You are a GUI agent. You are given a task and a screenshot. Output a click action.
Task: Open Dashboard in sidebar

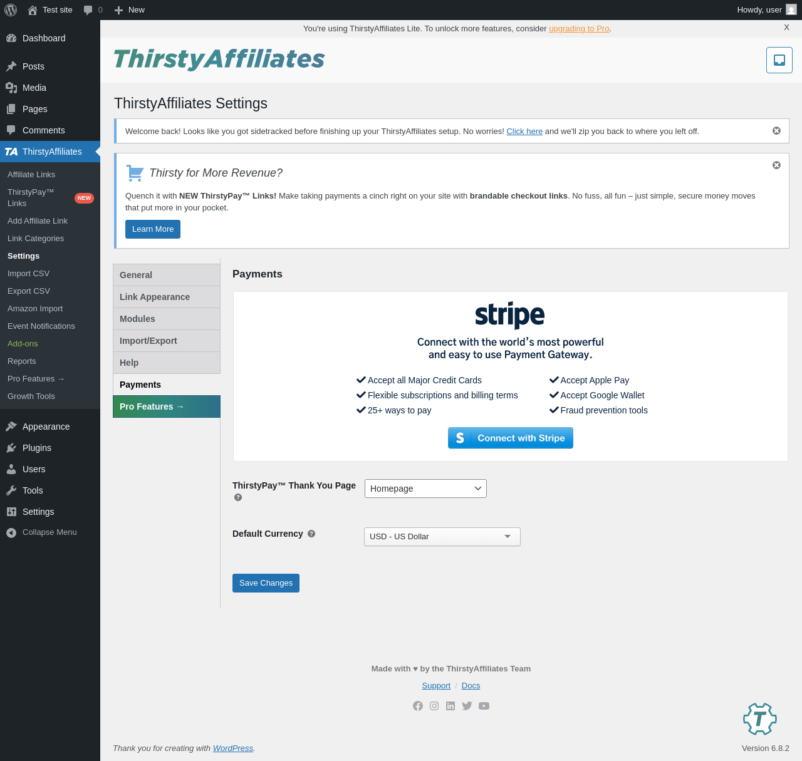(x=50, y=38)
